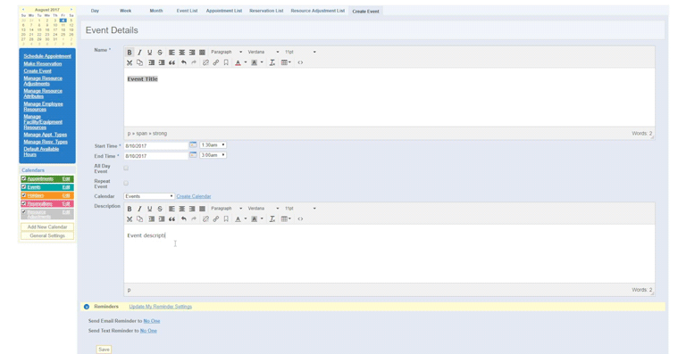Center-align text in the Name editor
Image resolution: width=686 pixels, height=354 pixels.
pos(182,53)
